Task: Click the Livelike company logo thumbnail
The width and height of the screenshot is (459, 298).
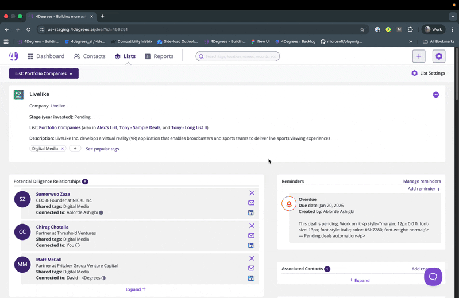Action: point(18,95)
